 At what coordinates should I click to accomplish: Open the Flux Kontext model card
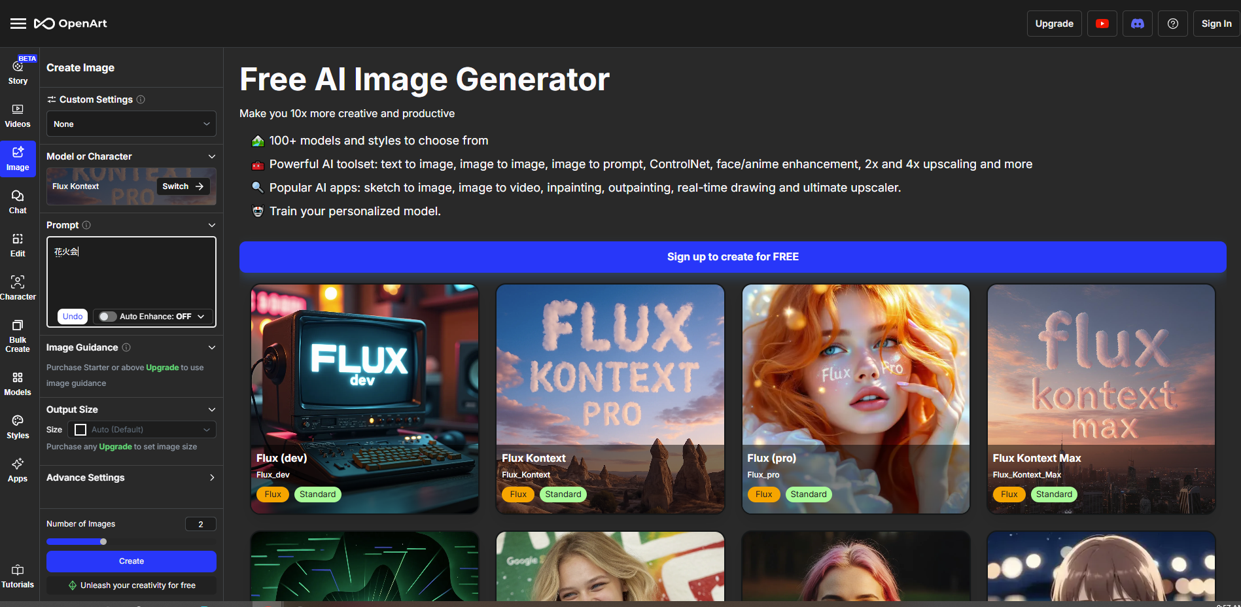click(610, 399)
